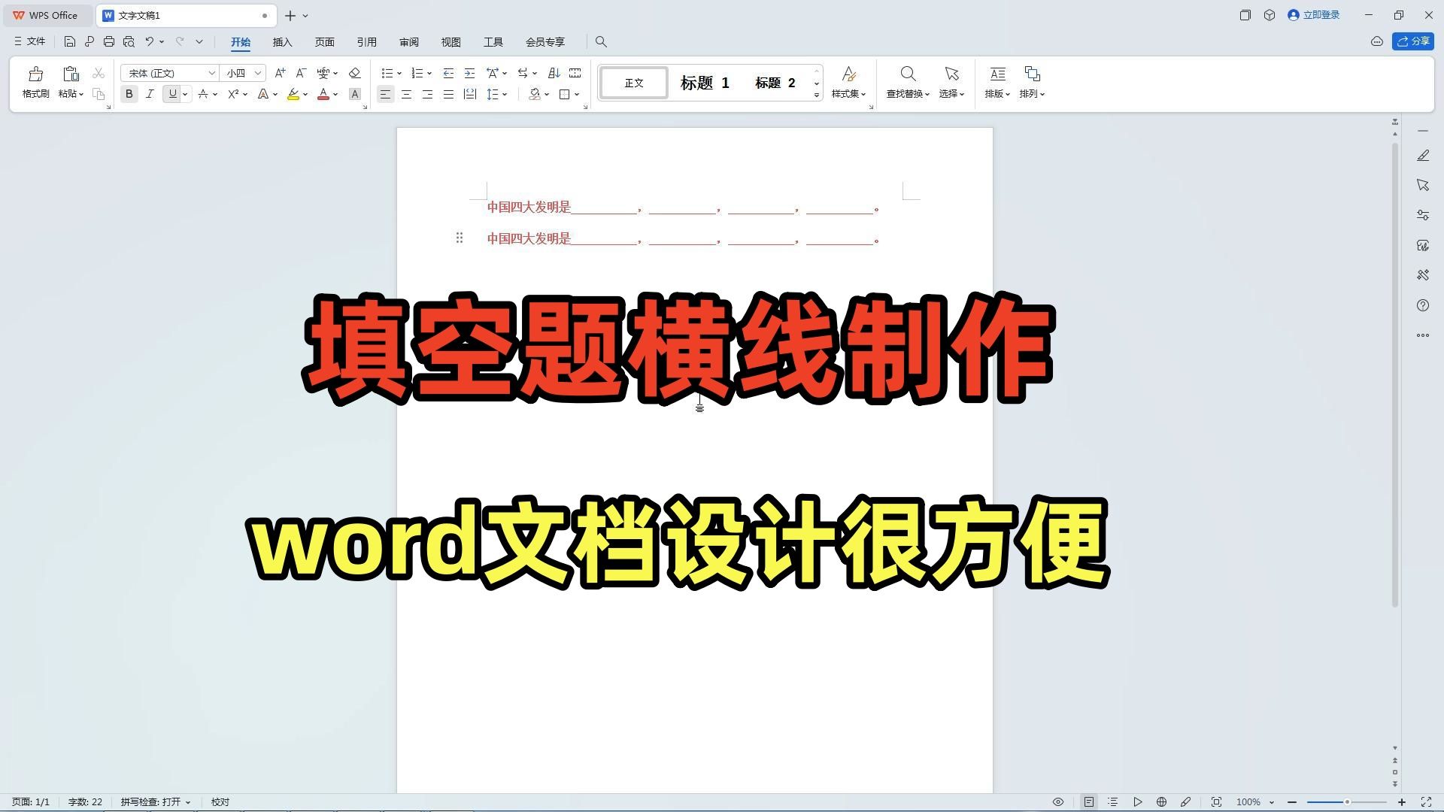The height and width of the screenshot is (812, 1444).
Task: Clear formatting with the eraser icon
Action: tap(354, 73)
